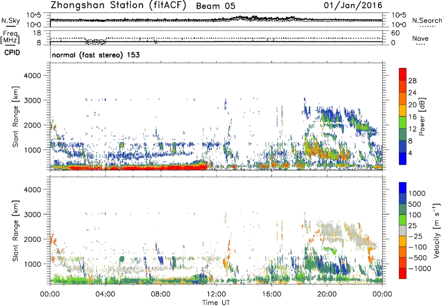This screenshot has width=442, height=306.
Task: Click the 18 MHz frequency tick label
Action: (37, 33)
